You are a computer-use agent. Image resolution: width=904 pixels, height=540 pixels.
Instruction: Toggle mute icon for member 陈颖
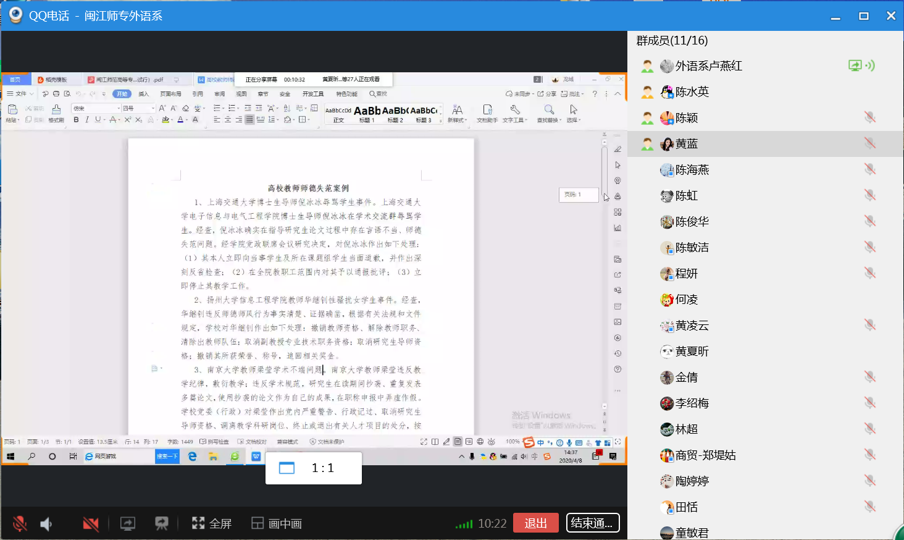[870, 117]
